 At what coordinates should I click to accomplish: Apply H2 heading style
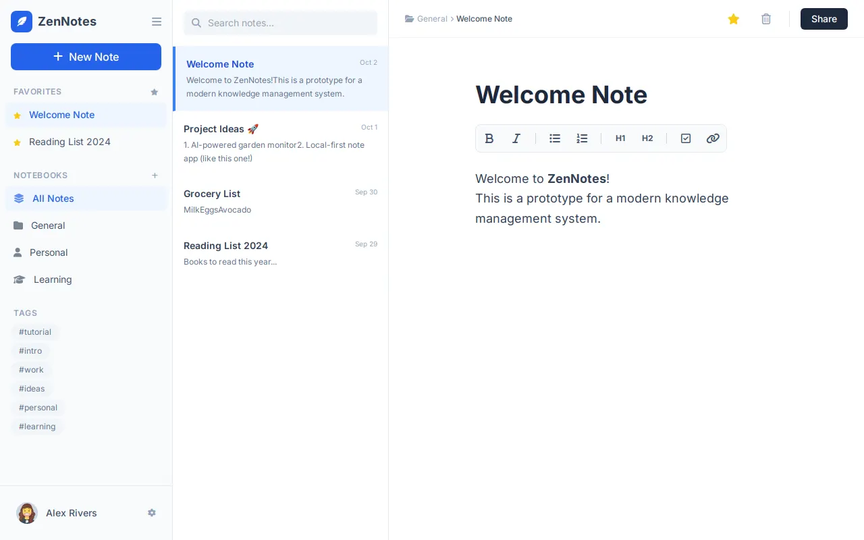[x=647, y=138]
